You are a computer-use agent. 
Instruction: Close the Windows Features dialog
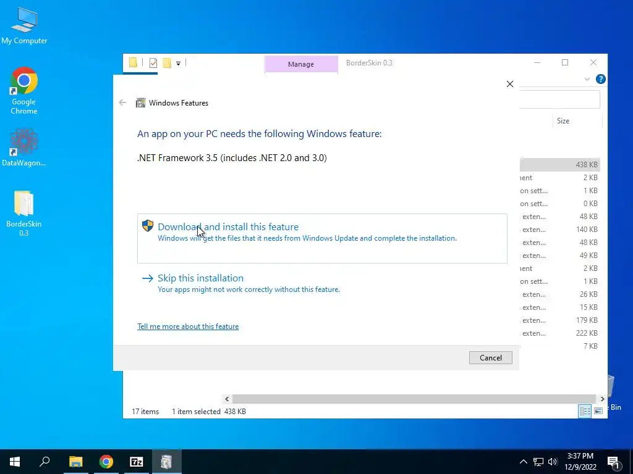pyautogui.click(x=510, y=84)
